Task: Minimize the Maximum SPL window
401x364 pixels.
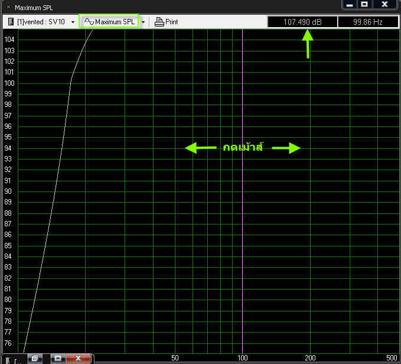Action: (x=350, y=4)
